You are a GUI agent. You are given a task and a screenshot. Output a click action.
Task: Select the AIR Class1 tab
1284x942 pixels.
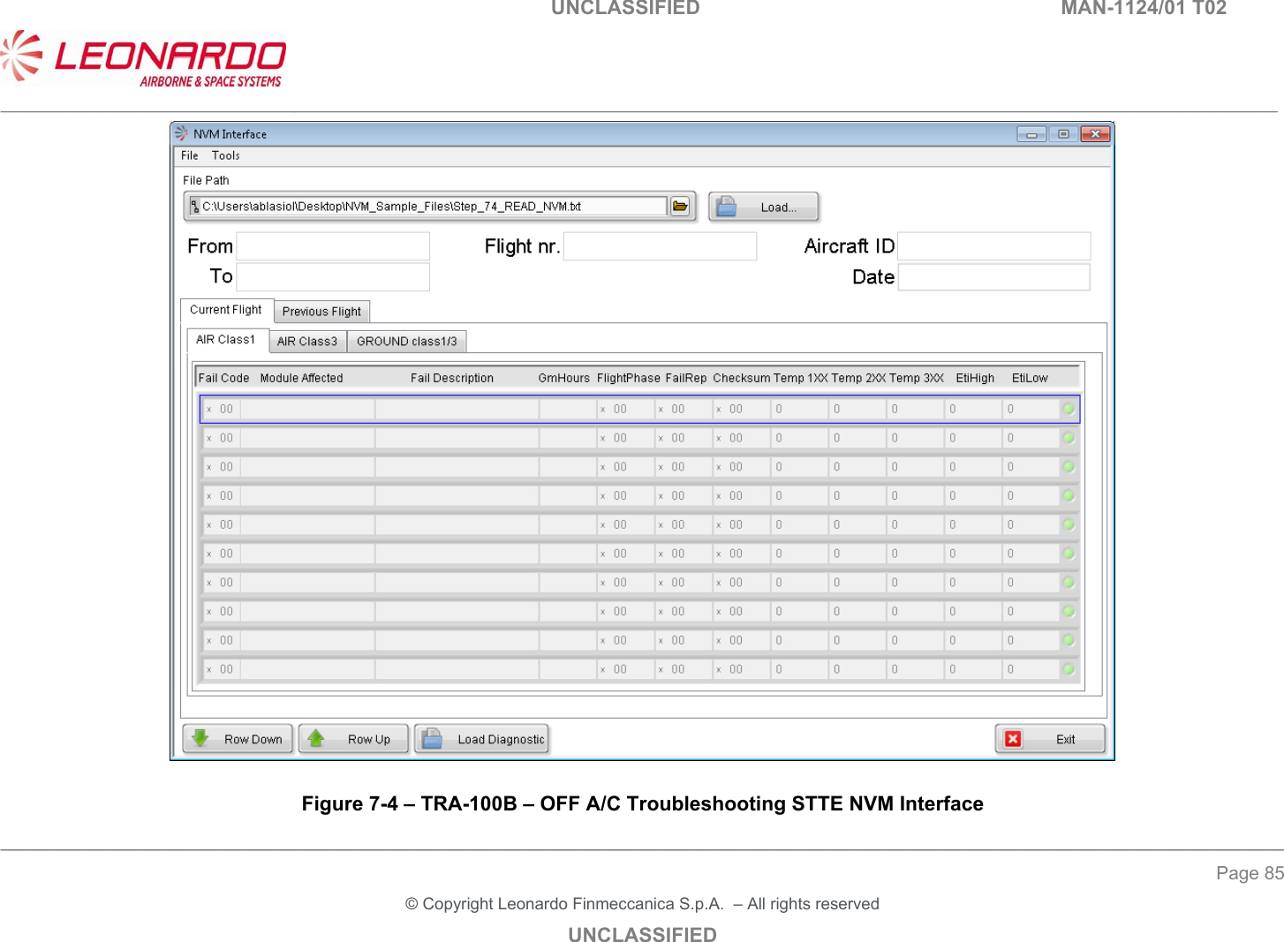click(x=226, y=340)
